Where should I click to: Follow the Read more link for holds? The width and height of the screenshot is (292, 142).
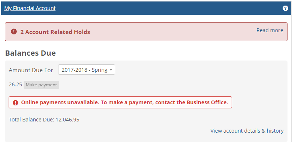270,30
